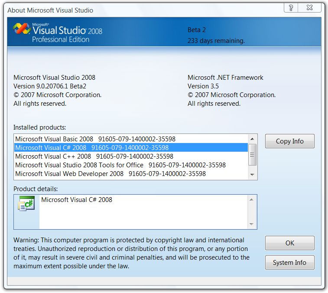
Task: Click the 'Professional Edition' banner text
Action: [61, 39]
